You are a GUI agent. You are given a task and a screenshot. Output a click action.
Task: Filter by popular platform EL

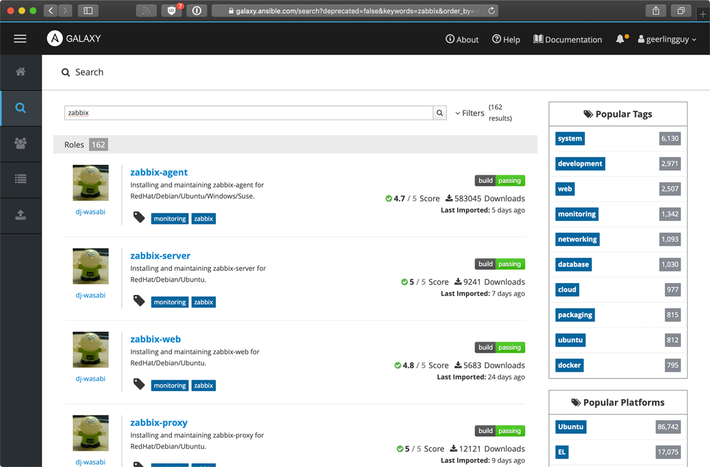[x=561, y=452]
